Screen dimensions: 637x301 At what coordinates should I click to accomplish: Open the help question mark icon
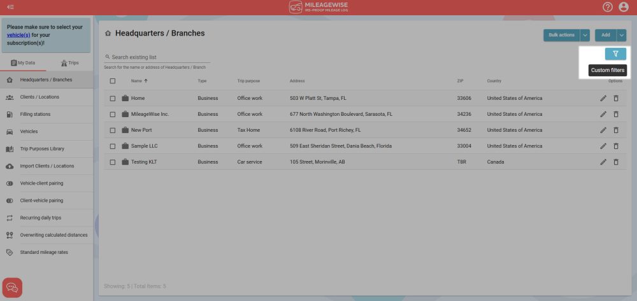coord(608,7)
